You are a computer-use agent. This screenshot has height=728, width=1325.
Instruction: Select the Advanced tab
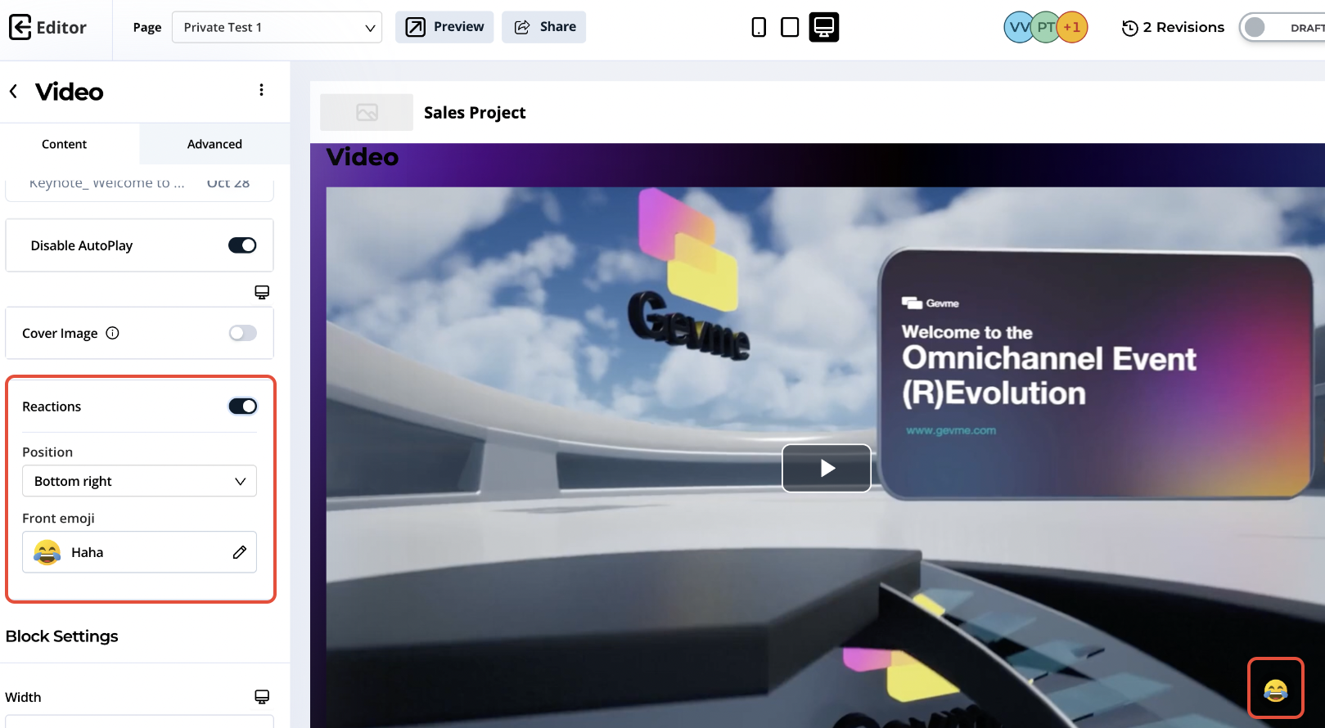214,144
